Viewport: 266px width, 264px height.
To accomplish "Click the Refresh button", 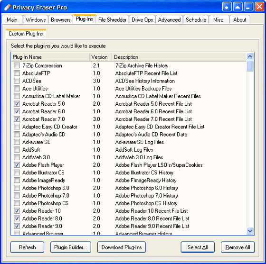I will [28, 247].
